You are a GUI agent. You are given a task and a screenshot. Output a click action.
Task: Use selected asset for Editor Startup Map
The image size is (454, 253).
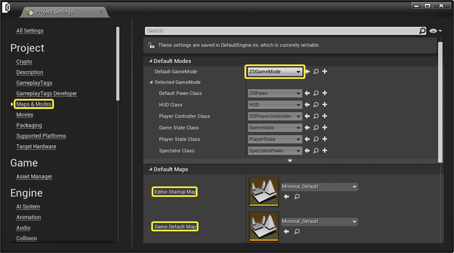287,196
